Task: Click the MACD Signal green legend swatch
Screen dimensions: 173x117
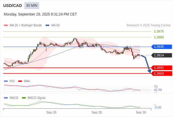Action: pos(24,98)
